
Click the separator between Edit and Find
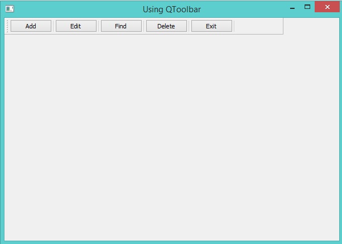coord(99,26)
